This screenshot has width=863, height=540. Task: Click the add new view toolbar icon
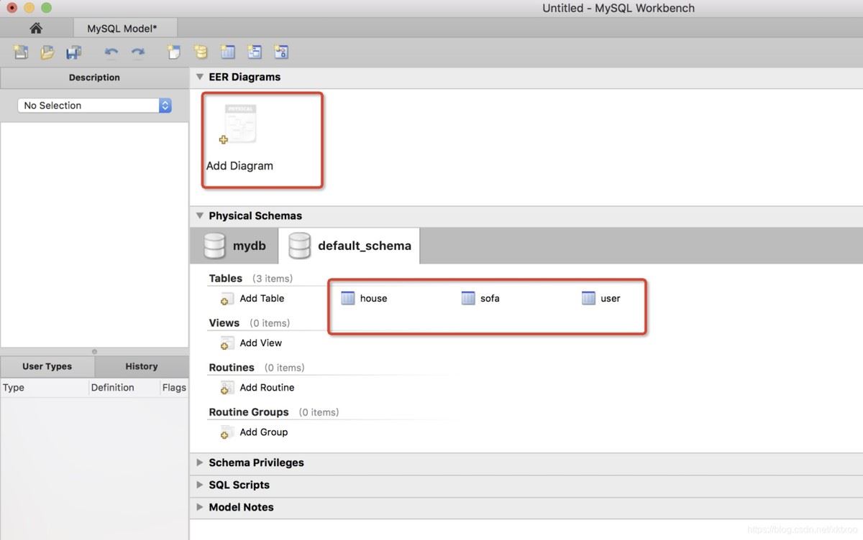click(255, 52)
